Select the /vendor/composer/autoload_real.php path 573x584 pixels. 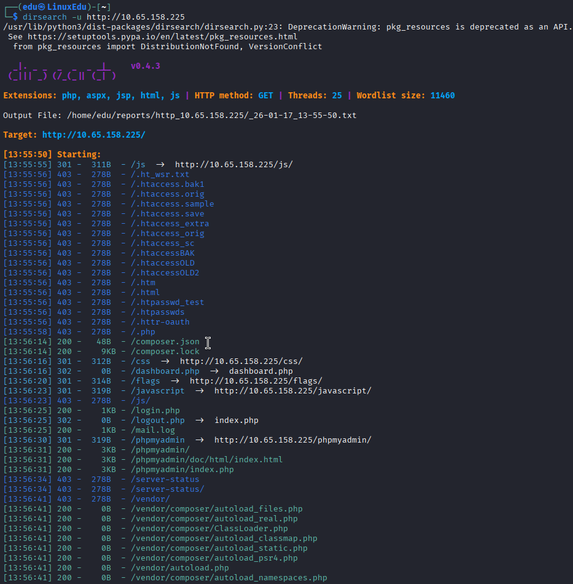pyautogui.click(x=214, y=519)
